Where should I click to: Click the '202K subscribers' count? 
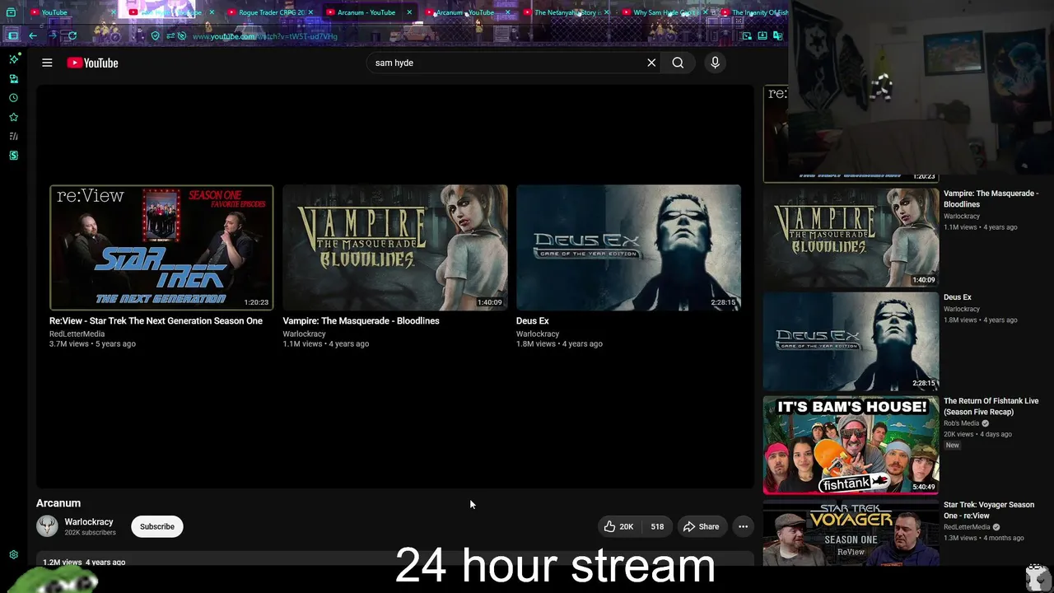tap(91, 533)
